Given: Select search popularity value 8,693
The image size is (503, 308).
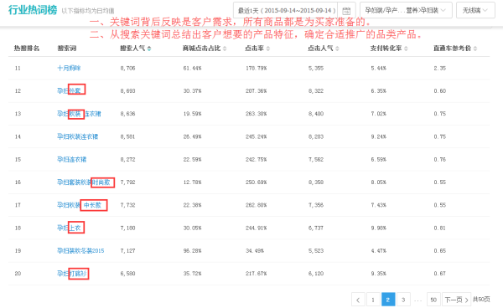Looking at the screenshot, I should [x=127, y=90].
